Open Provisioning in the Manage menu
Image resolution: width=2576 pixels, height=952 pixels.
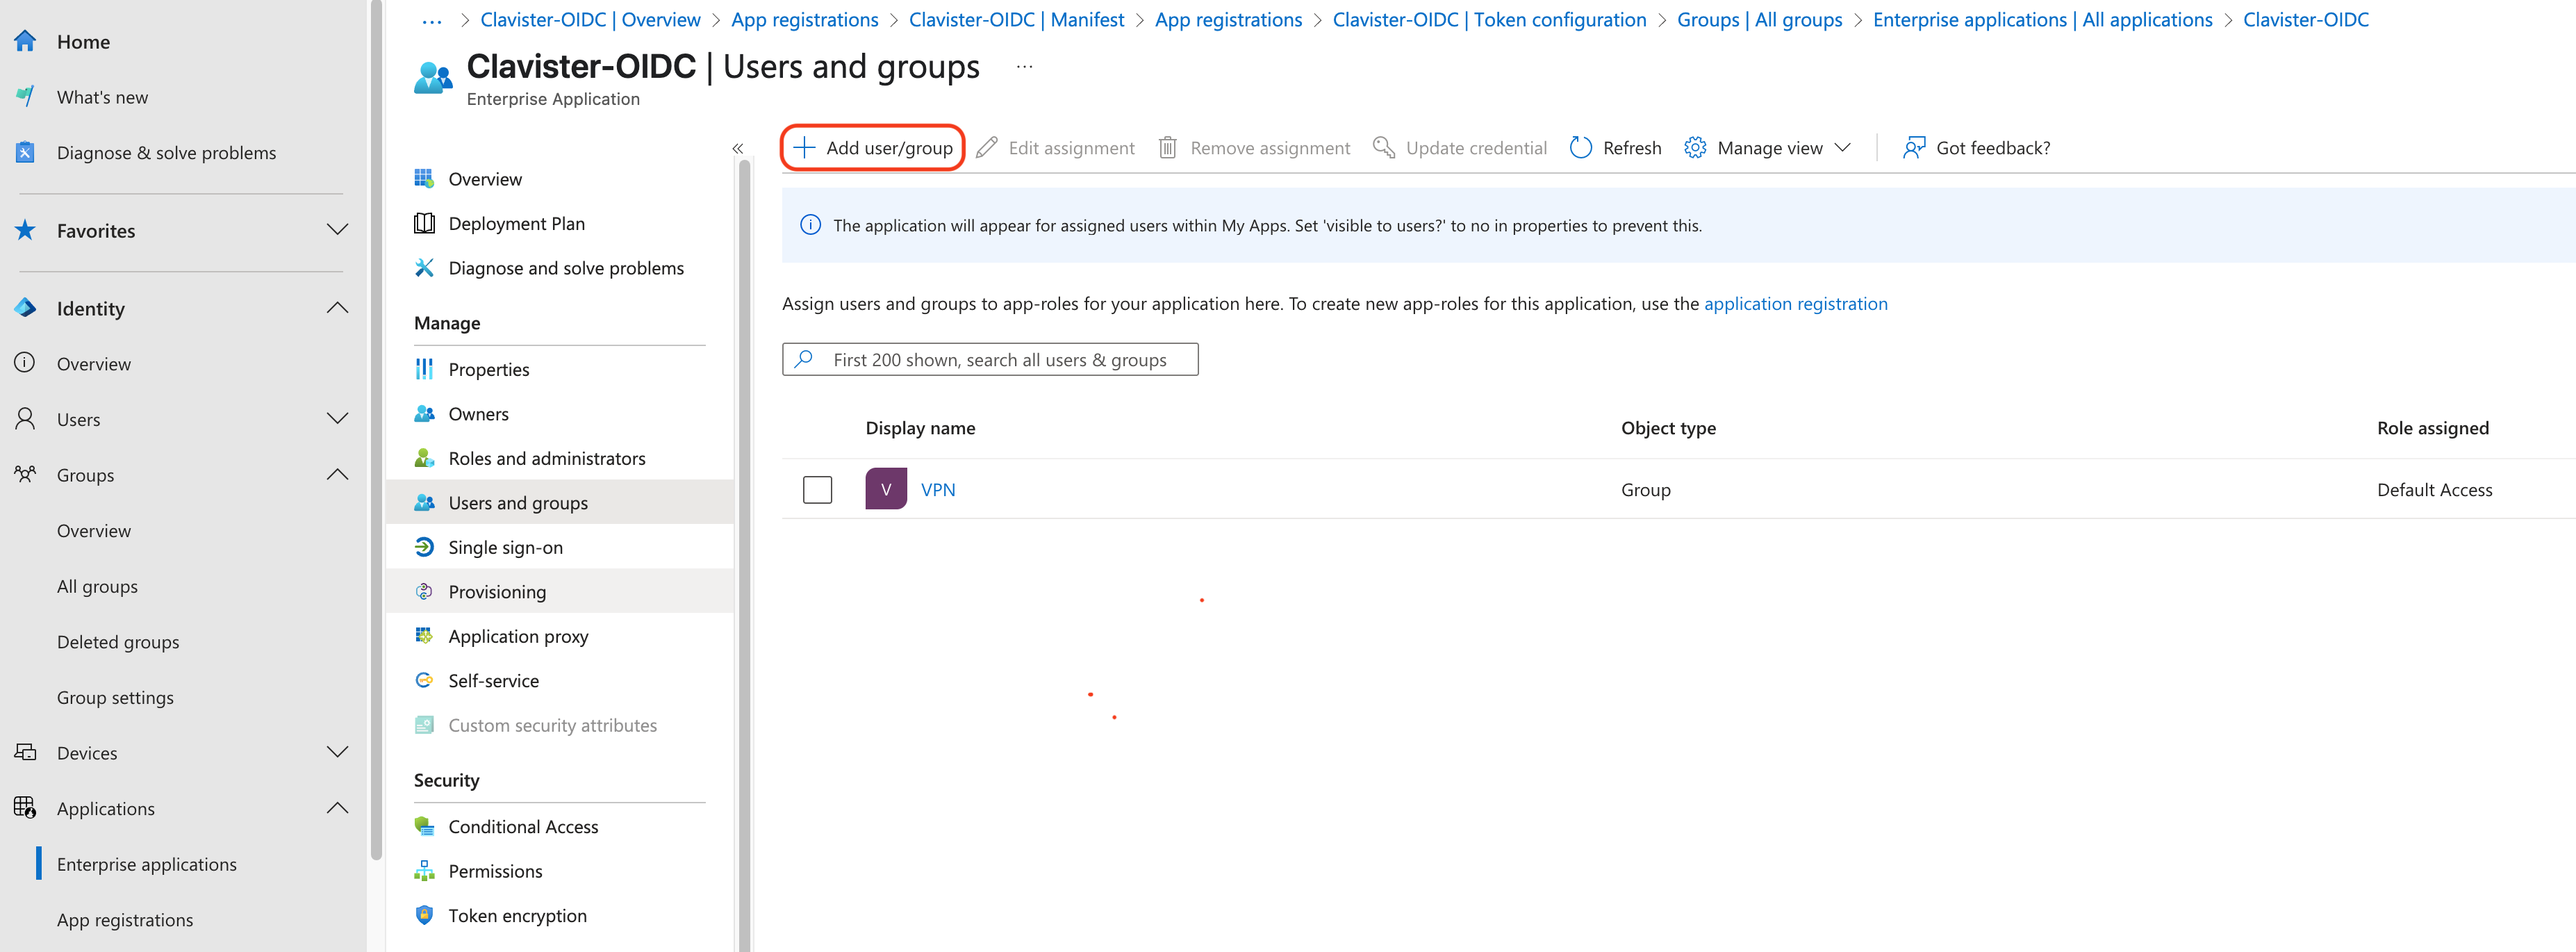[x=497, y=592]
